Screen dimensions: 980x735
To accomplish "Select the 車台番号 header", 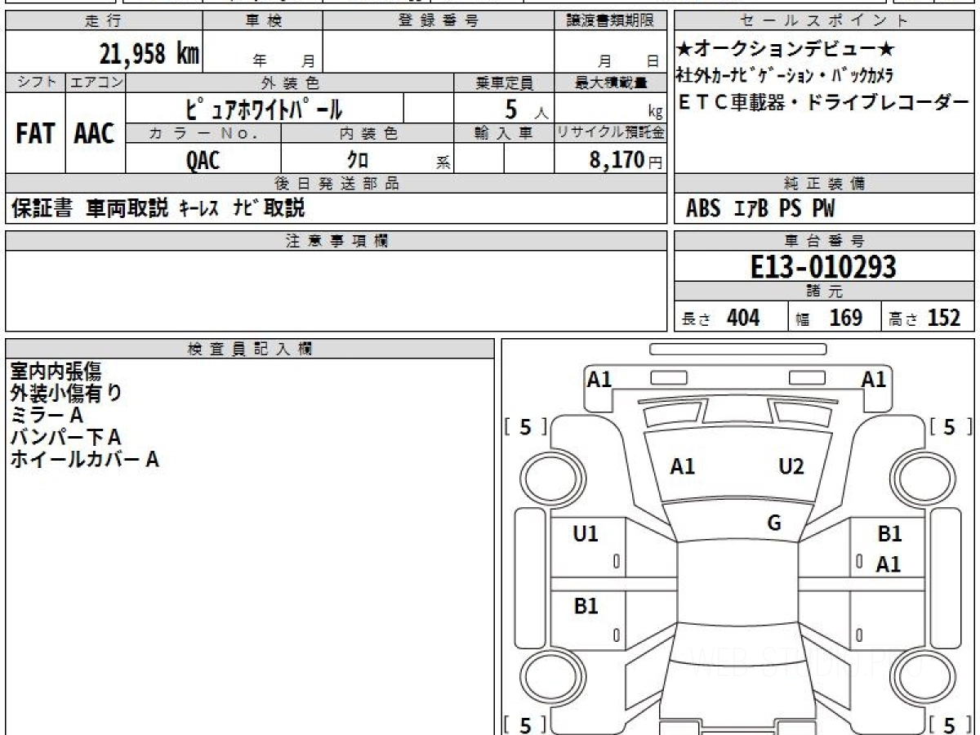I will click(x=825, y=241).
